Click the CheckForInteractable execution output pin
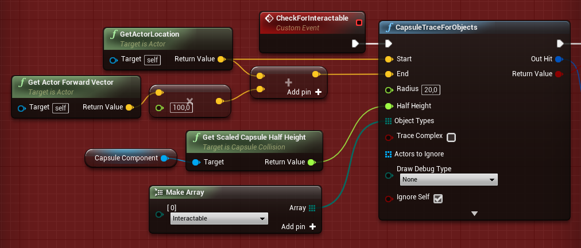The width and height of the screenshot is (581, 248). pos(355,44)
